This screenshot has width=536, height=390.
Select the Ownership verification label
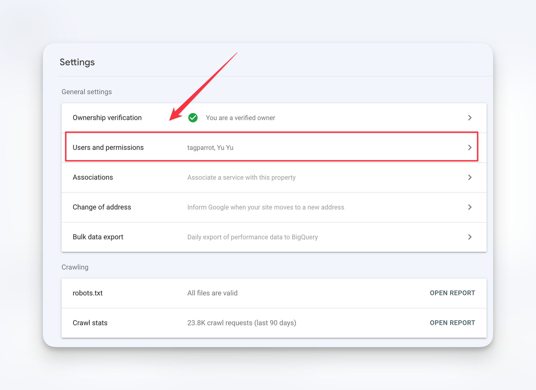click(107, 118)
